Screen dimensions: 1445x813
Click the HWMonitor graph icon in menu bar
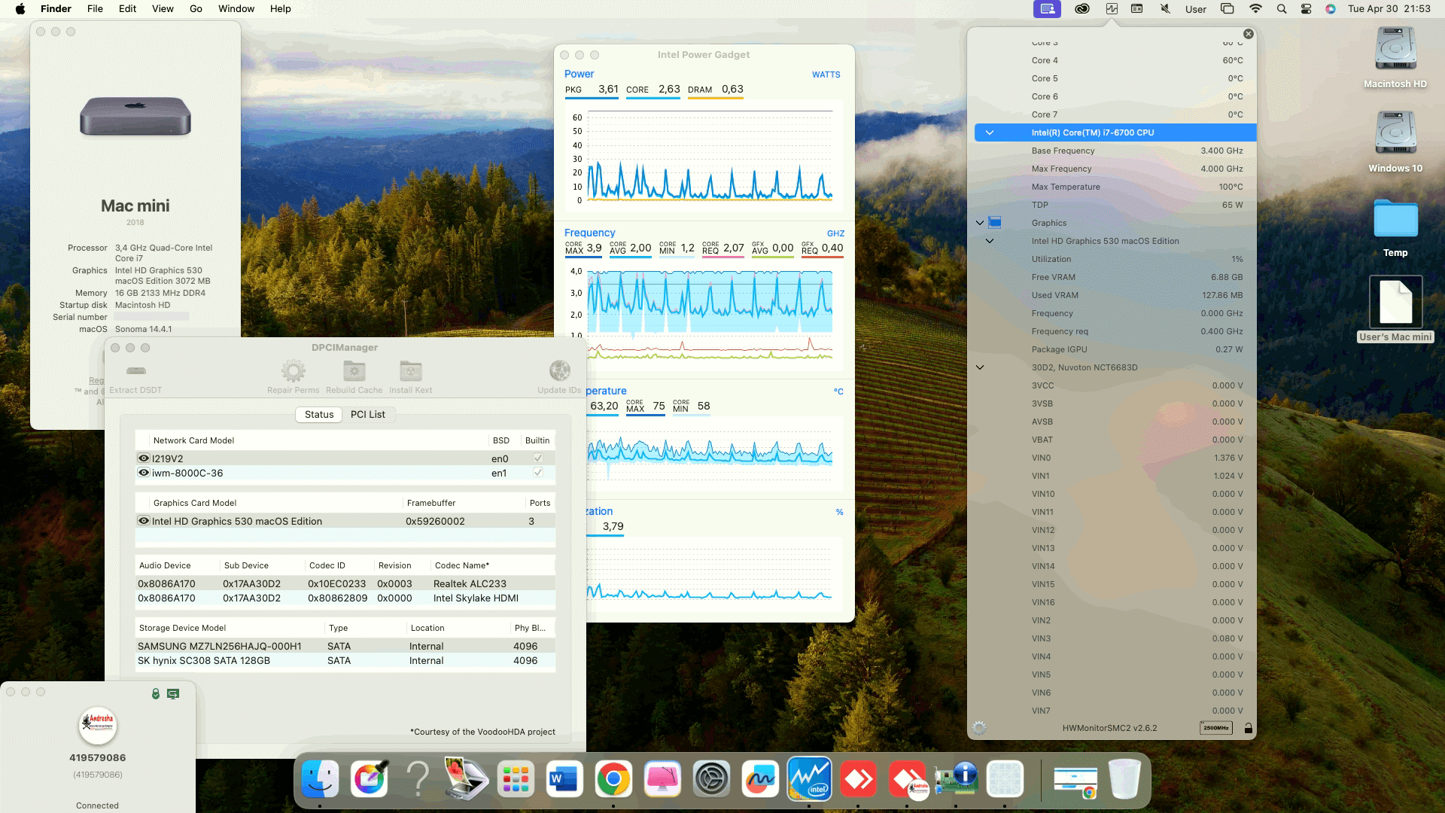[1112, 9]
